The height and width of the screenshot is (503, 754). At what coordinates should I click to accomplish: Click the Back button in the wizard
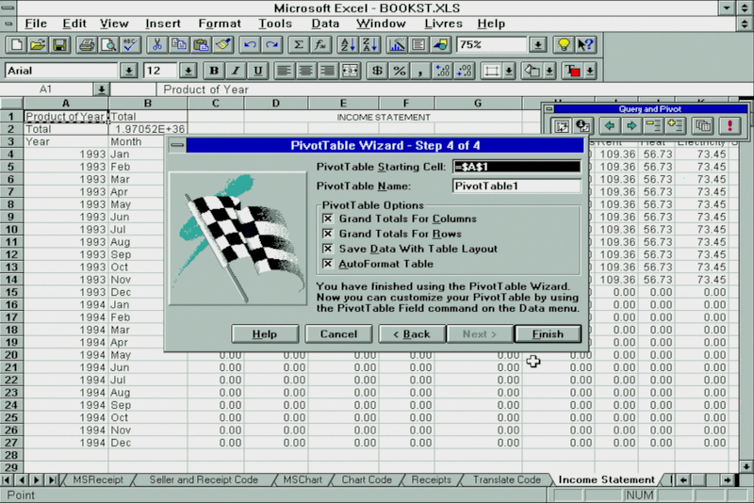point(411,333)
